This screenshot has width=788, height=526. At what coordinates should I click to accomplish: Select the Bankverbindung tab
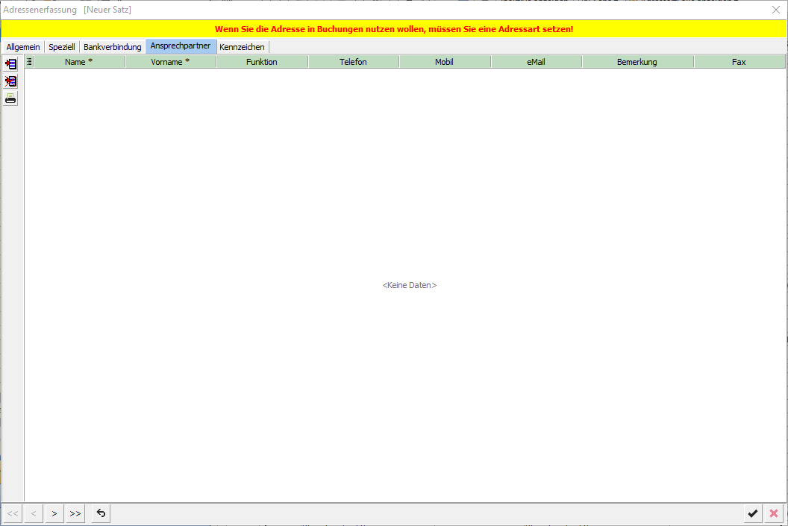point(112,47)
